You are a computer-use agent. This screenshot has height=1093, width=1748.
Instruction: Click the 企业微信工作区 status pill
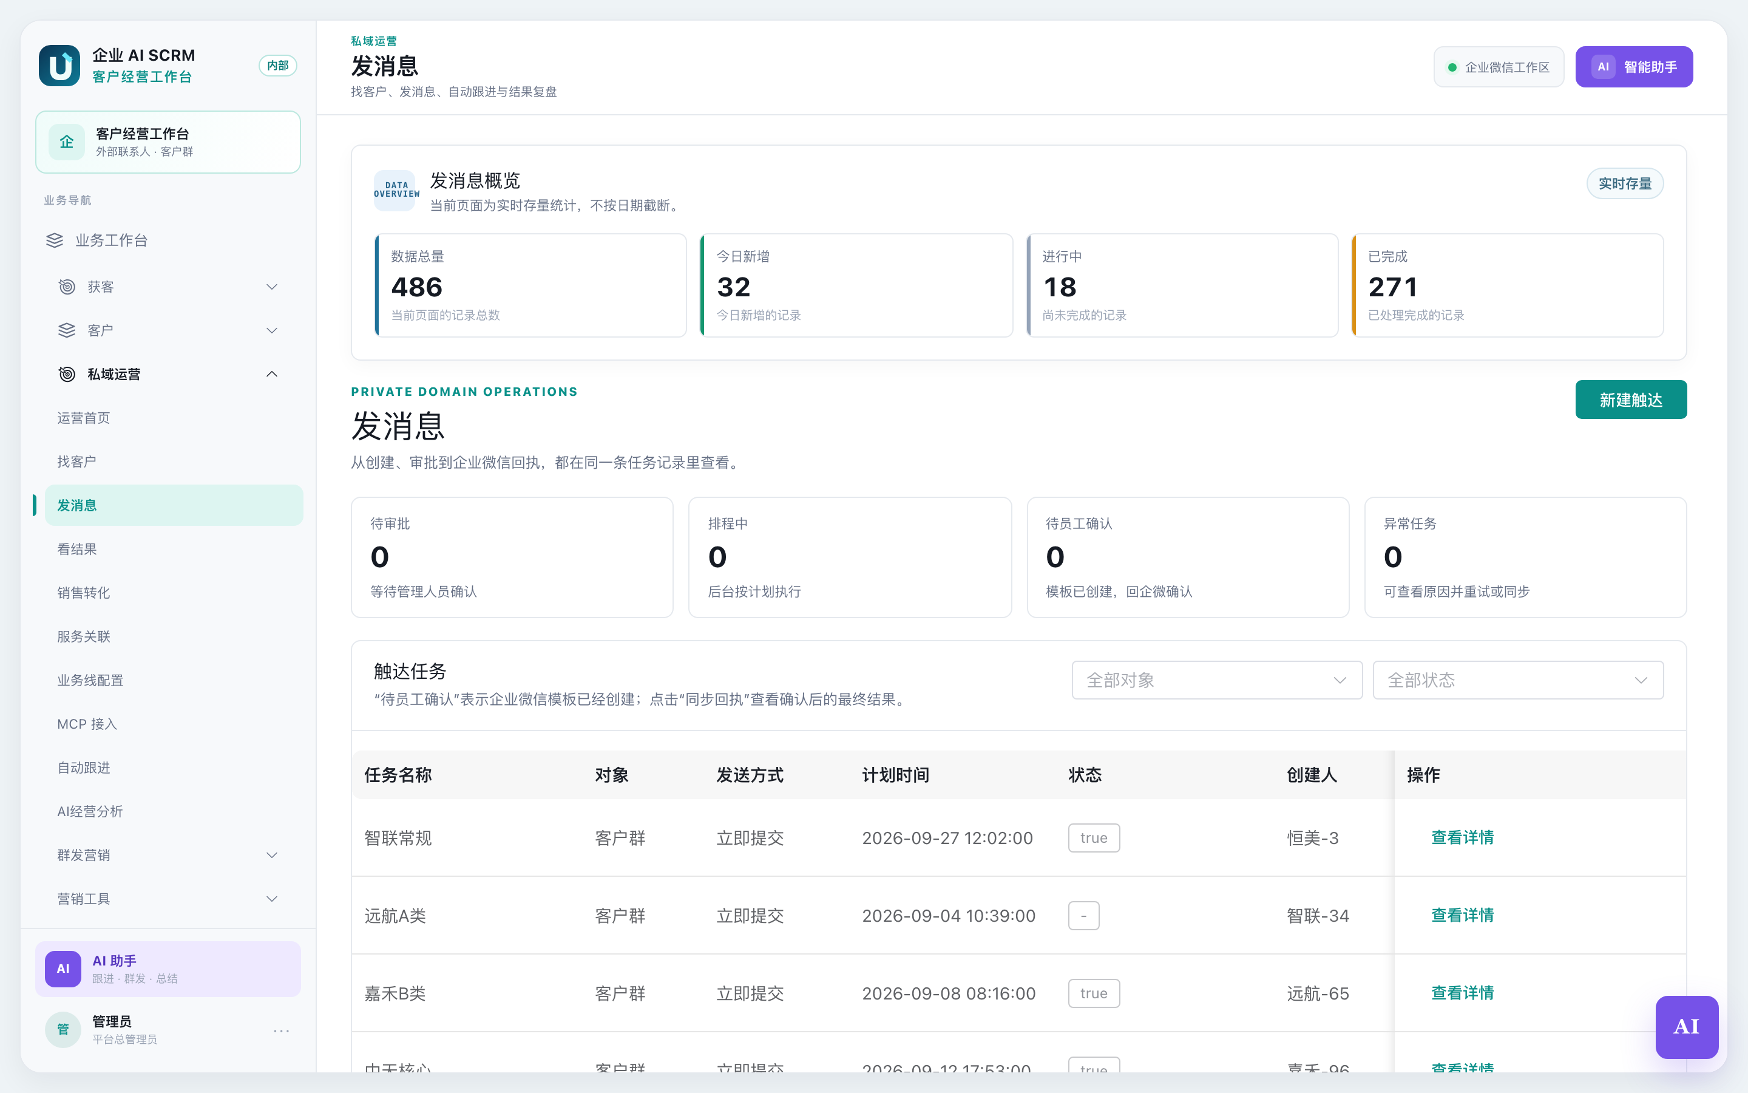tap(1499, 67)
